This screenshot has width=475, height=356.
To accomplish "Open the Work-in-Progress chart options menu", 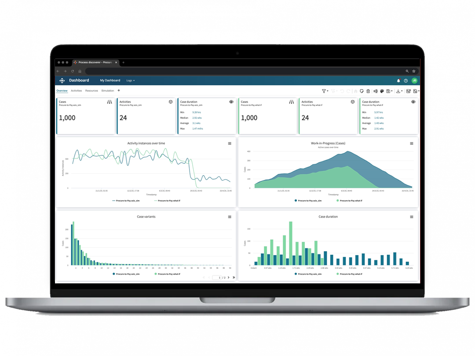I will pos(411,143).
